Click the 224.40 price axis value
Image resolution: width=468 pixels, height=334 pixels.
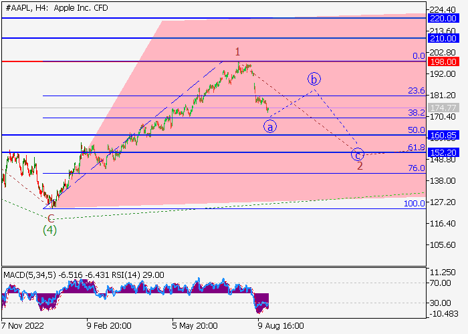[443, 10]
